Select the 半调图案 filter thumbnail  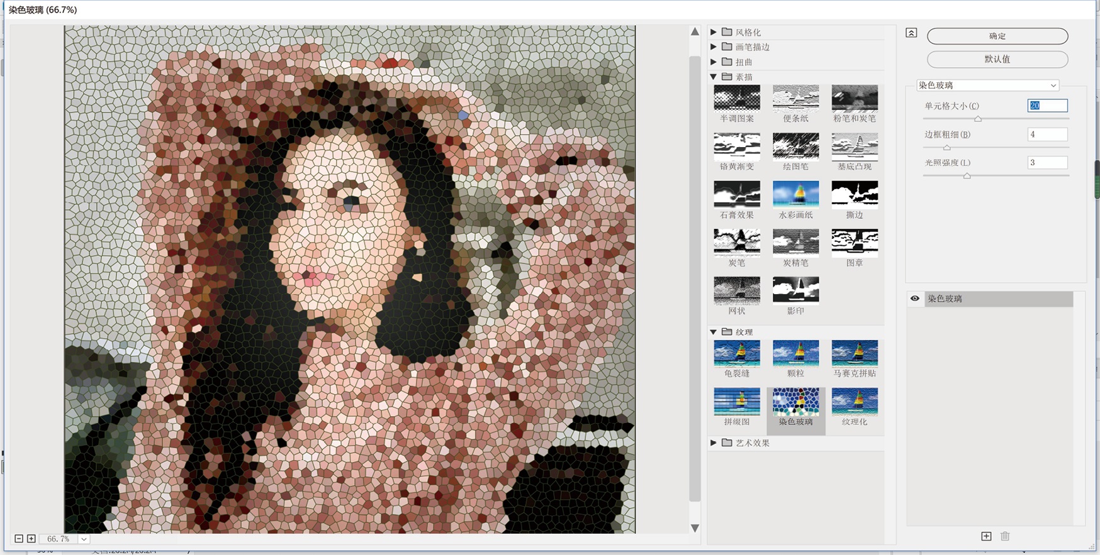[737, 97]
